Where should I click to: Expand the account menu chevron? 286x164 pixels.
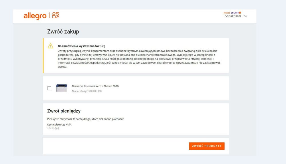tap(245, 16)
